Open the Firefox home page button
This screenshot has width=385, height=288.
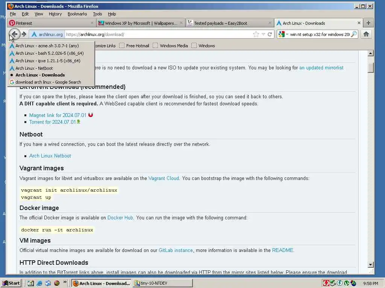pyautogui.click(x=366, y=34)
